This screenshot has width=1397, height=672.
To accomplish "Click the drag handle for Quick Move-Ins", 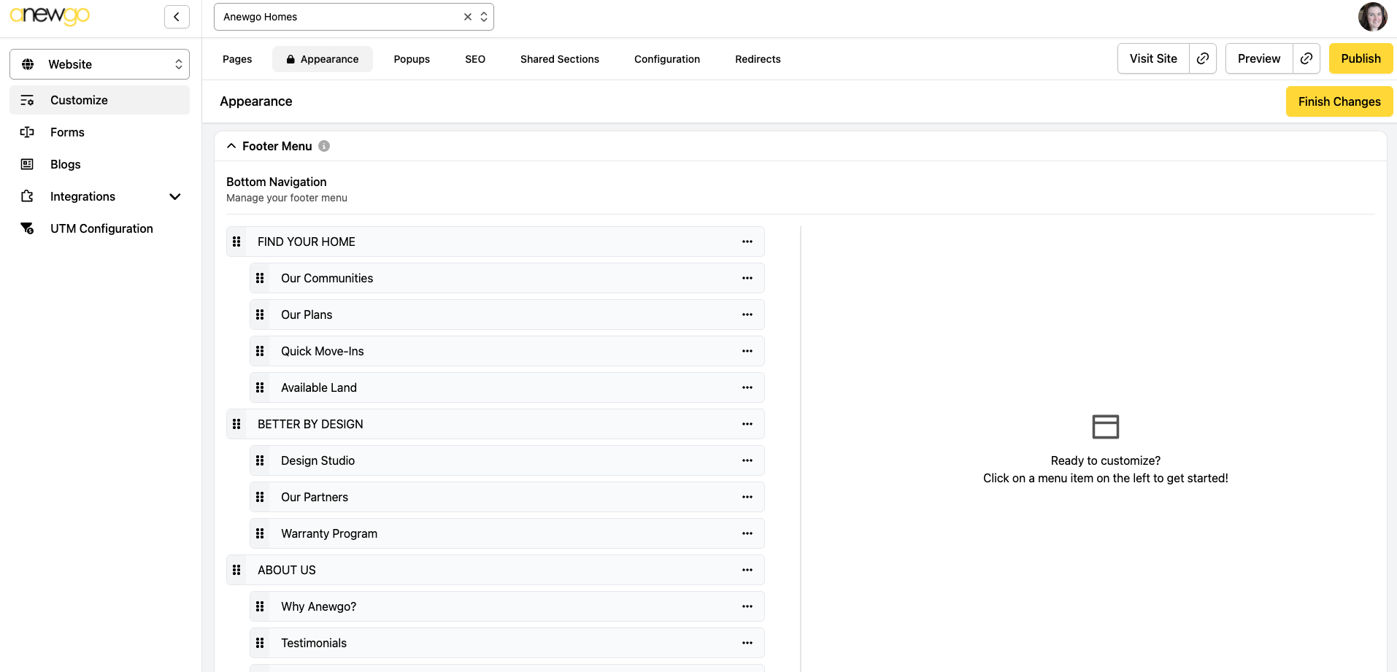I will pos(260,351).
